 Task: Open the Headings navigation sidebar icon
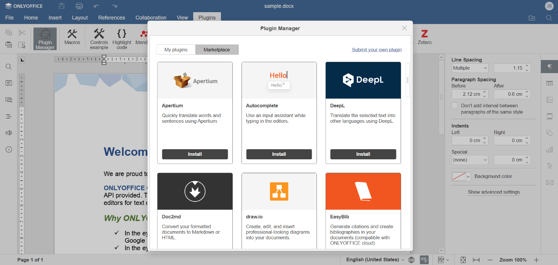point(9,116)
